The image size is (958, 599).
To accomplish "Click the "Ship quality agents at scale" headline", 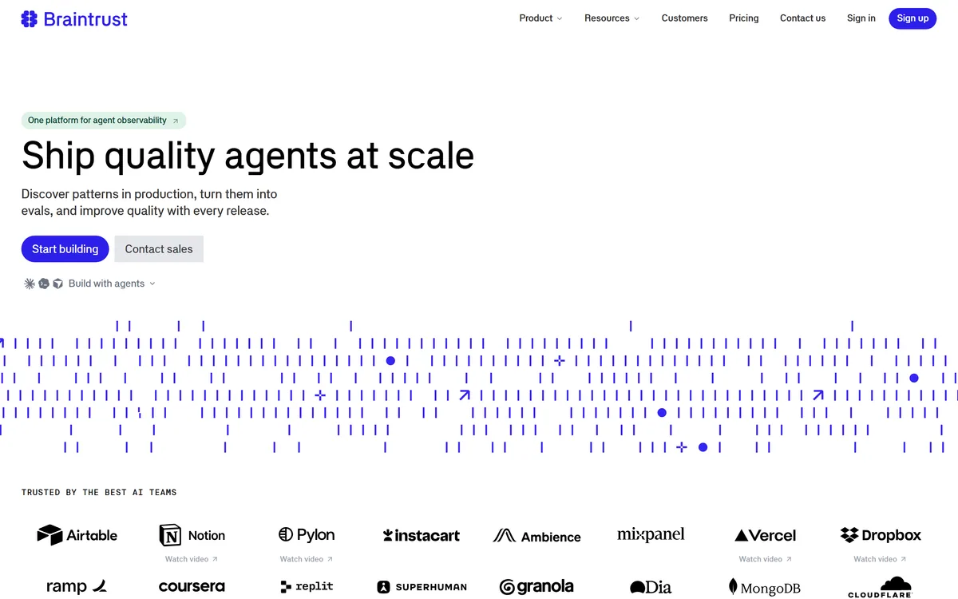I will 247,156.
